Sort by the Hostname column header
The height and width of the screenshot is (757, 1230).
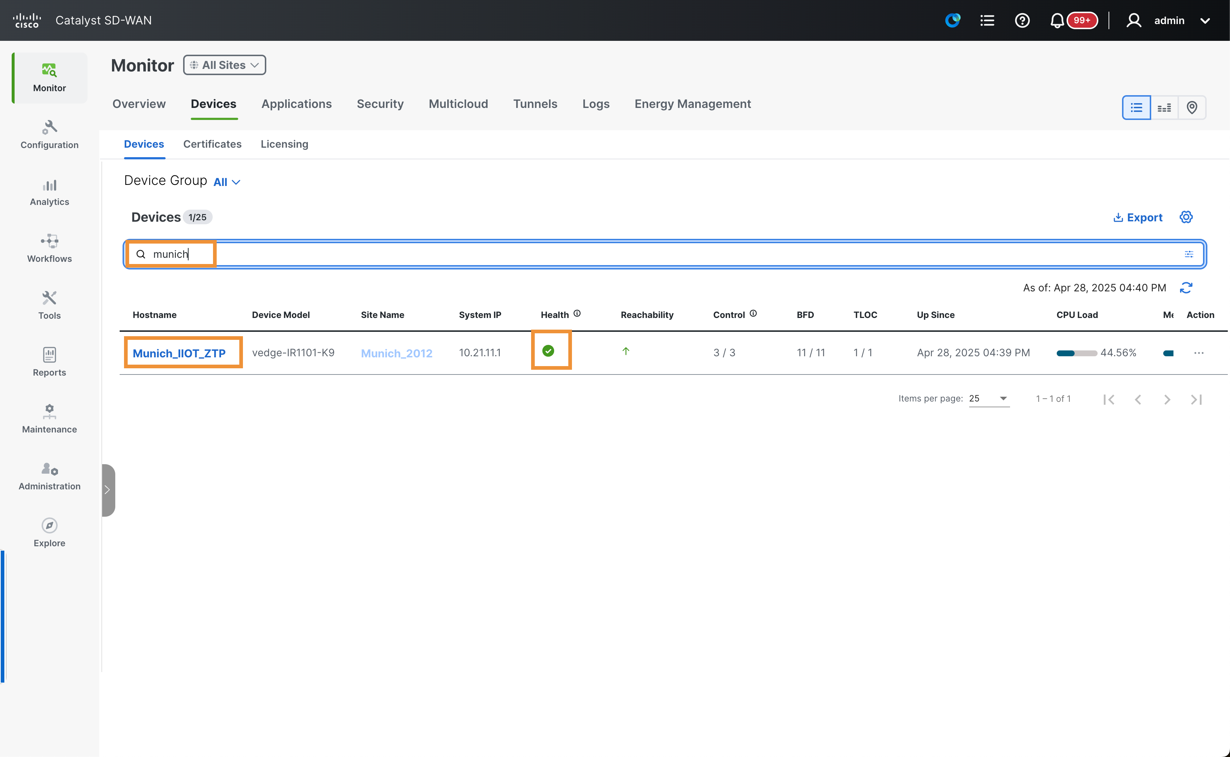click(155, 315)
